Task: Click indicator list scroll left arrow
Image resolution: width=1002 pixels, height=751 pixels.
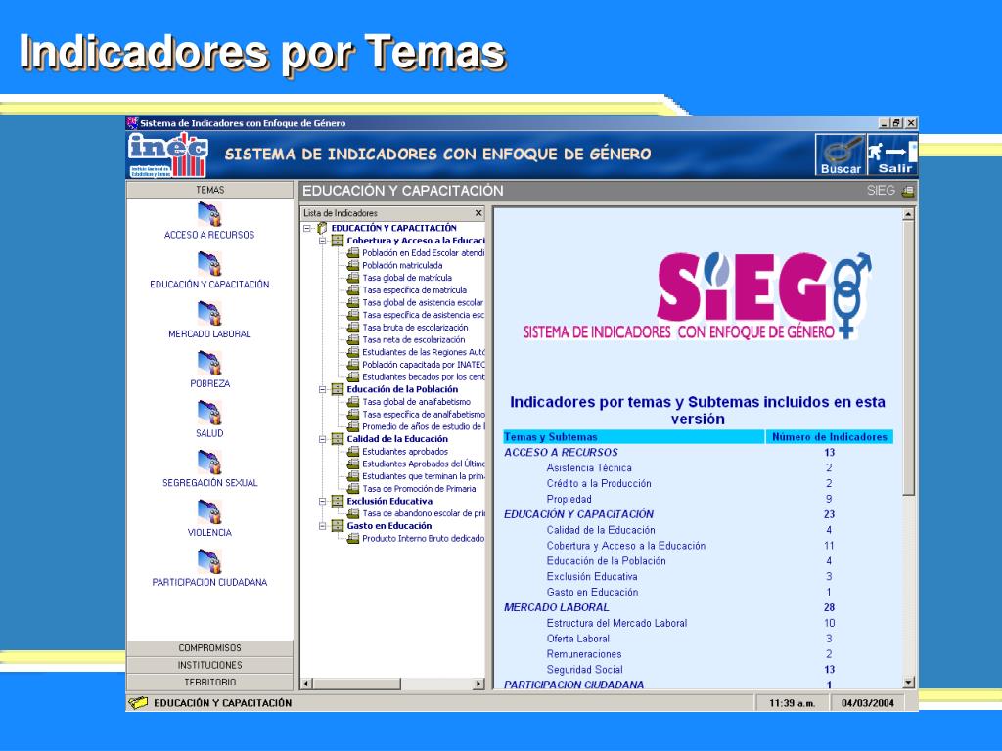Action: coord(306,684)
